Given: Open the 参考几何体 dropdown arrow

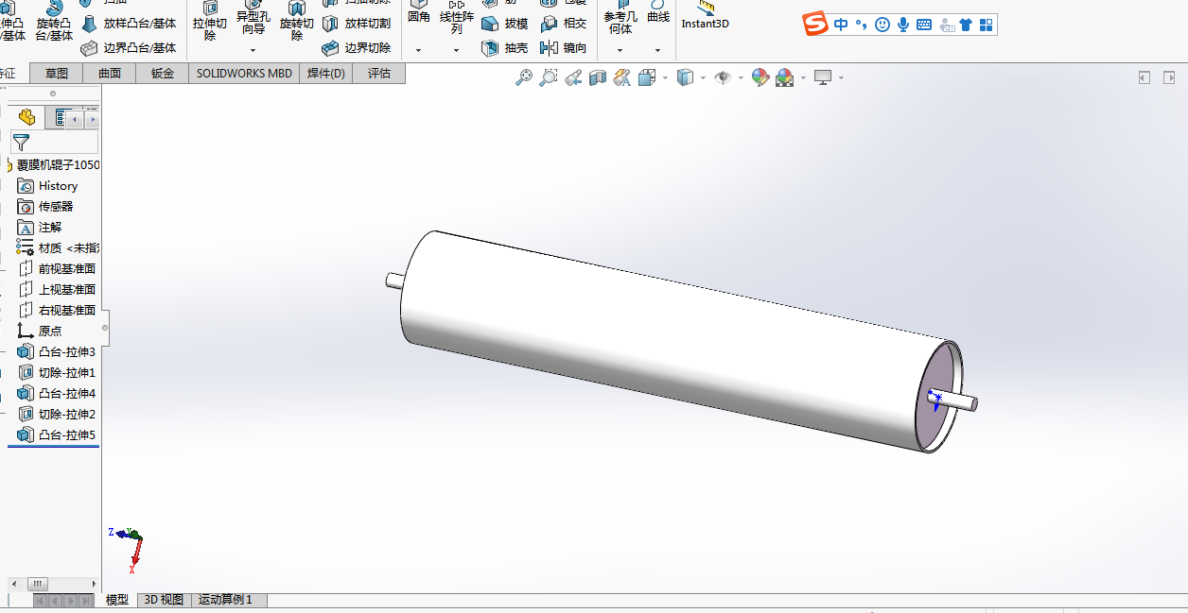Looking at the screenshot, I should [x=620, y=50].
